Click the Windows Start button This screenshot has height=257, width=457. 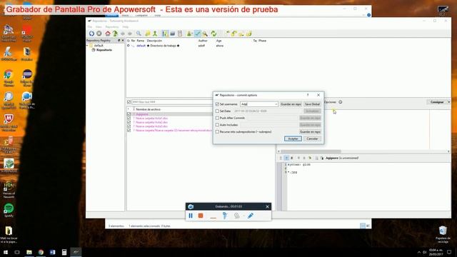(x=6, y=252)
